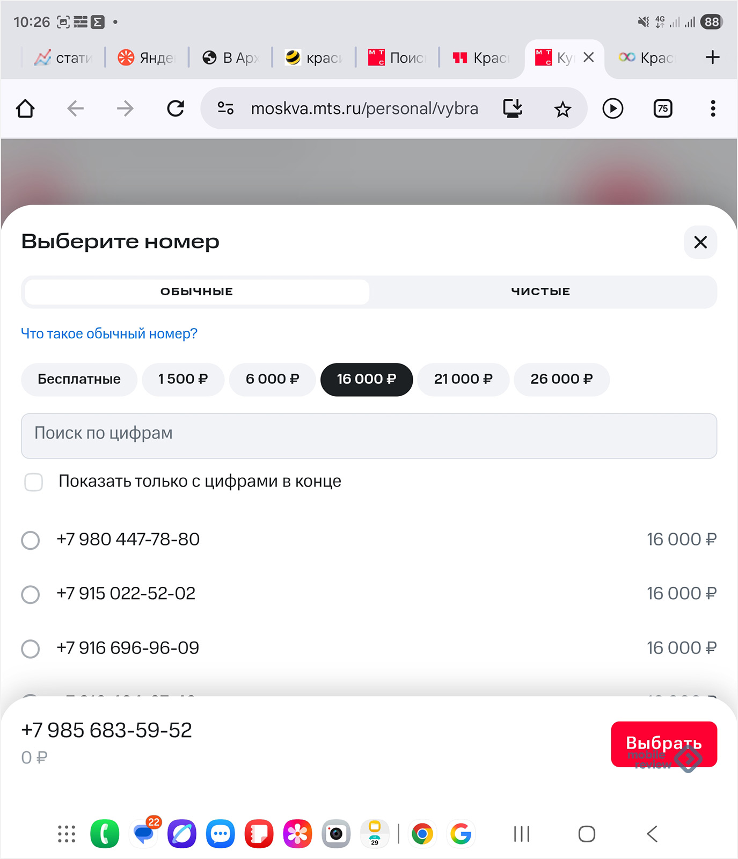Enable showing only numbers with ending digits
The height and width of the screenshot is (859, 738).
pyautogui.click(x=34, y=482)
